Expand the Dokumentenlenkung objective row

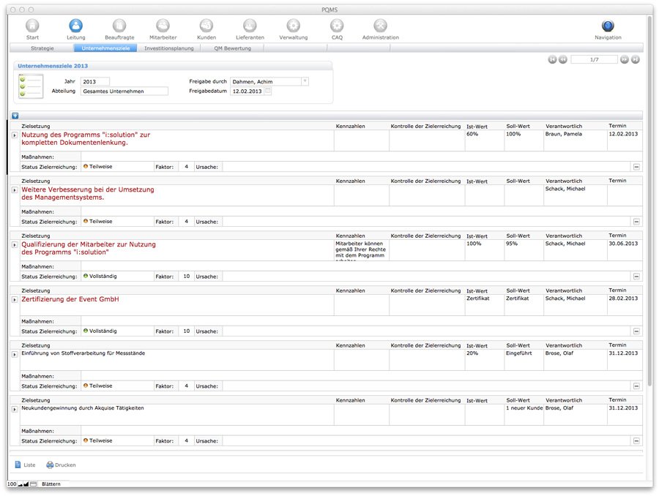(14, 136)
